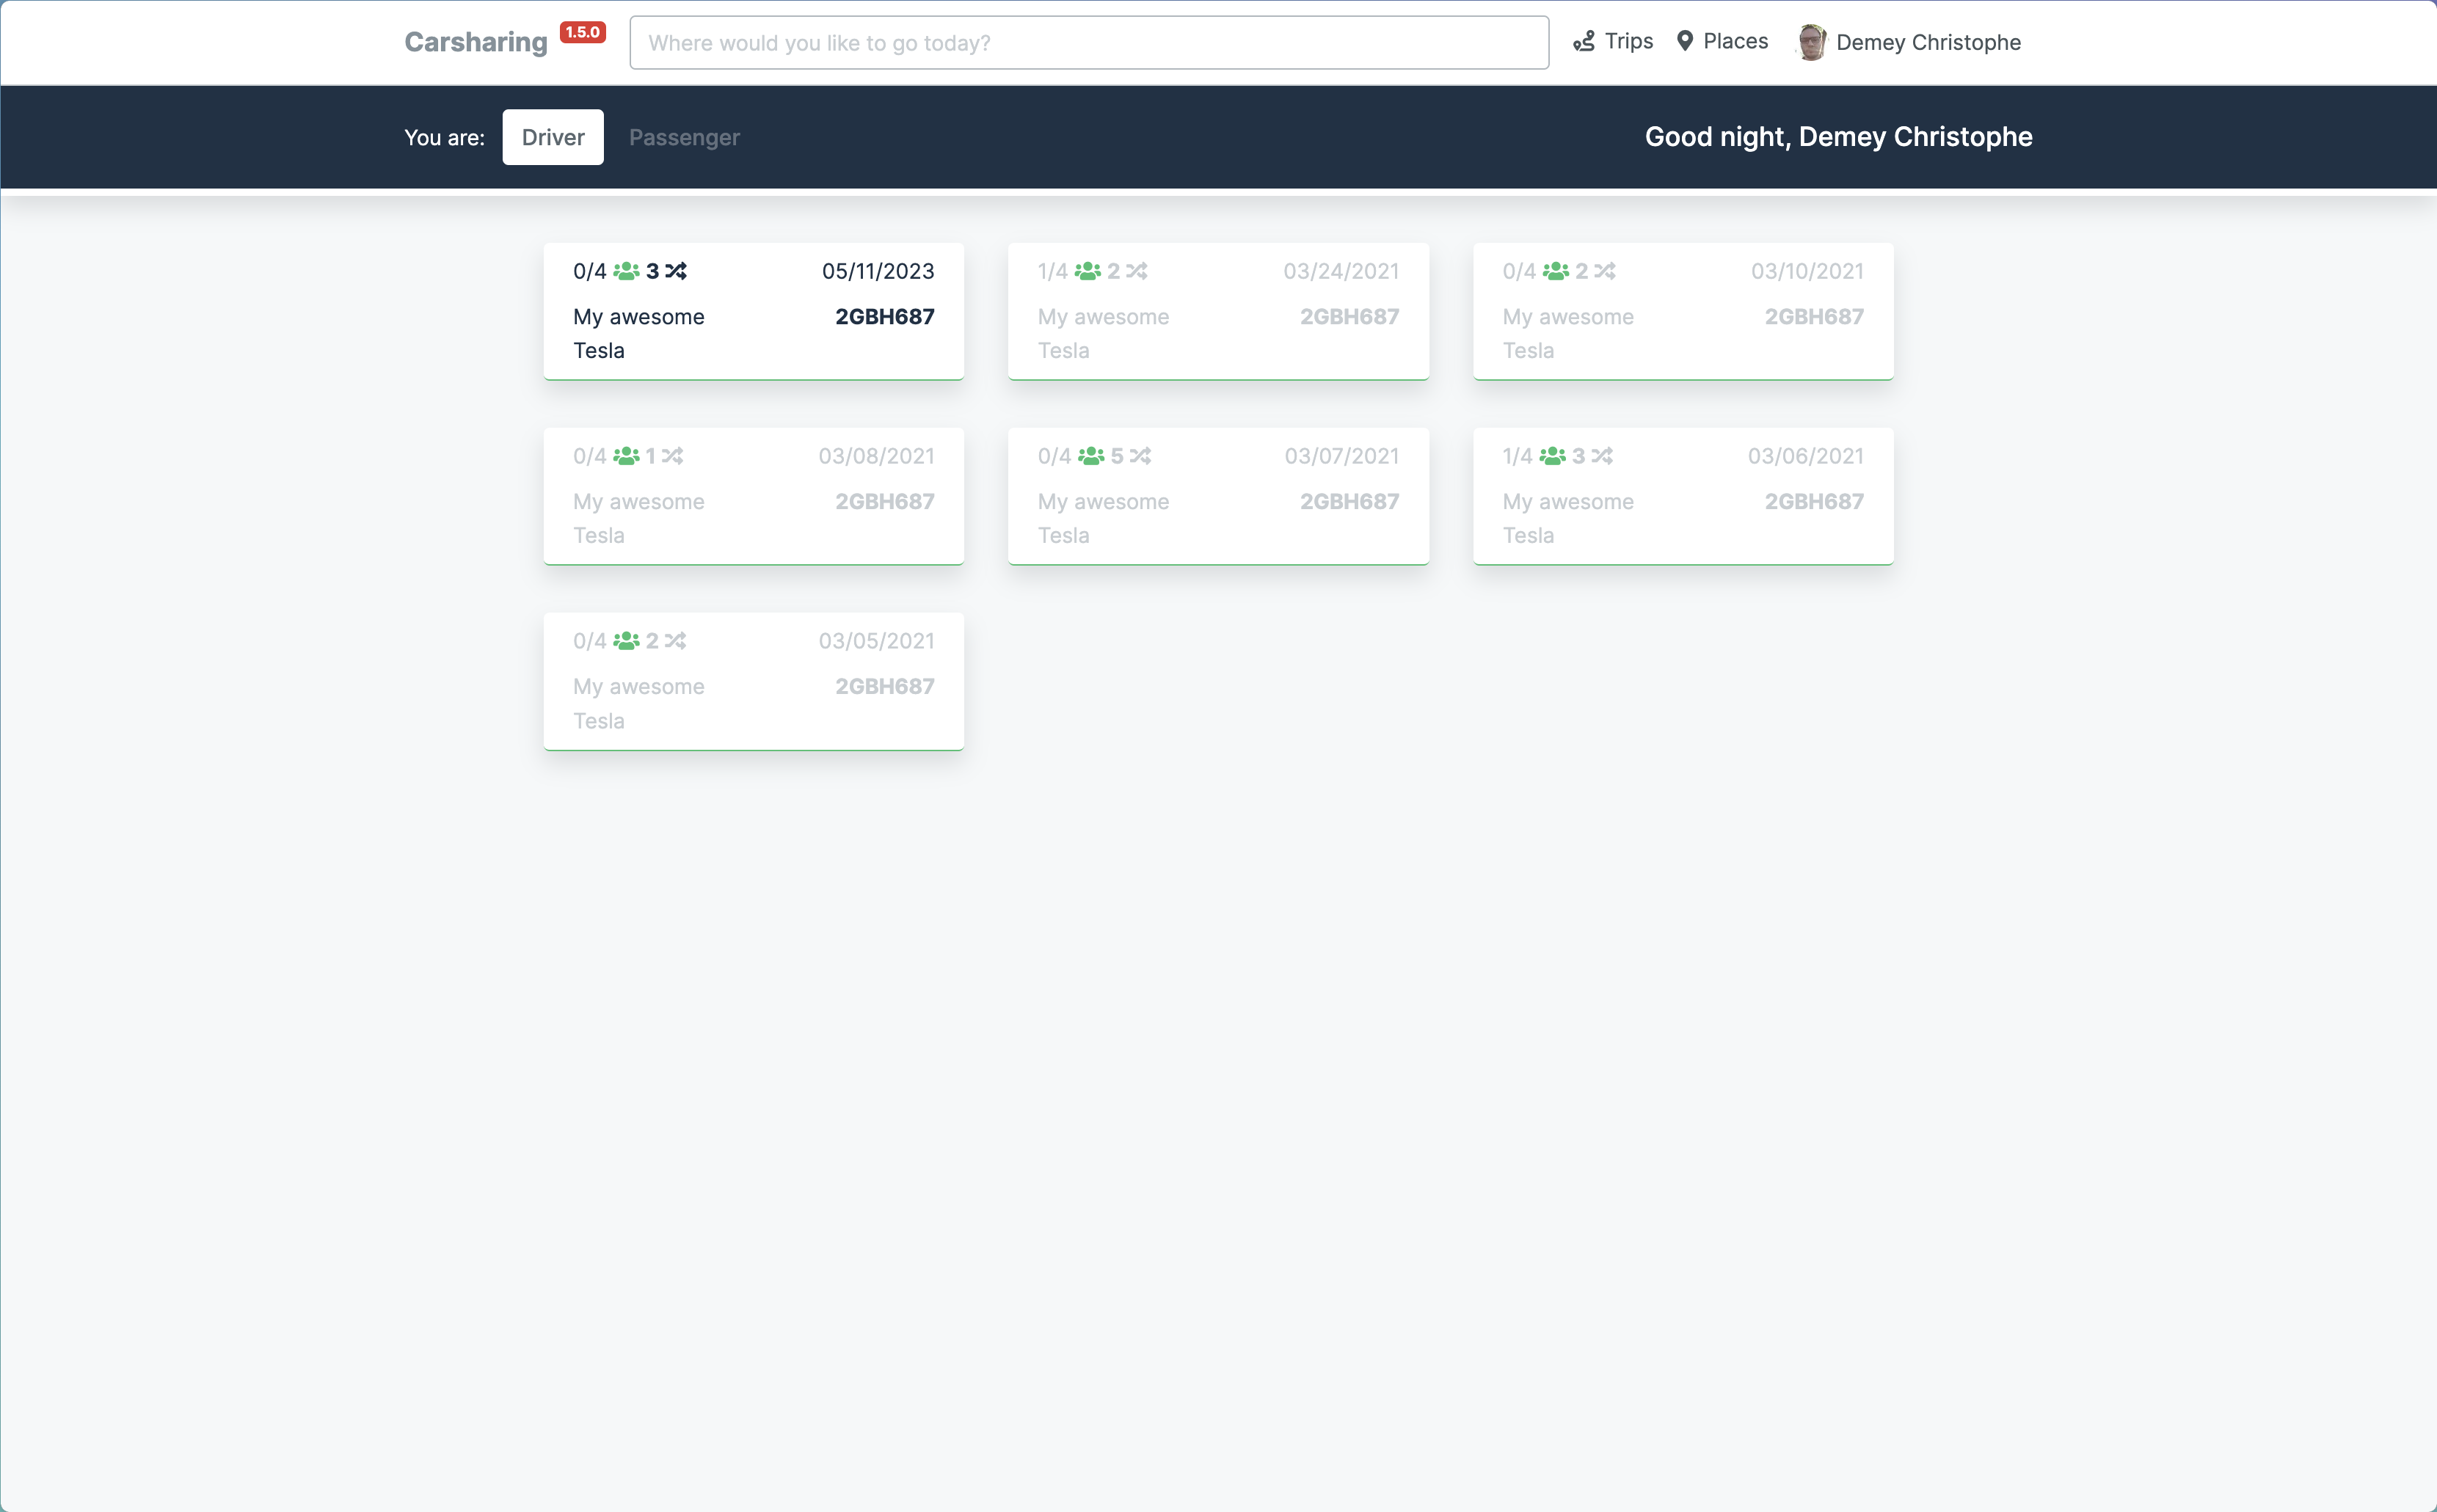2437x1512 pixels.
Task: Click the 1/4 seat count on the 03/24/2021 trip
Action: pos(1053,271)
